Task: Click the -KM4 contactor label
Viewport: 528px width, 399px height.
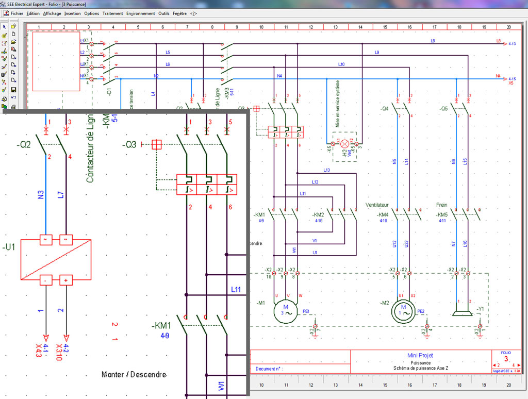Action: coord(383,214)
